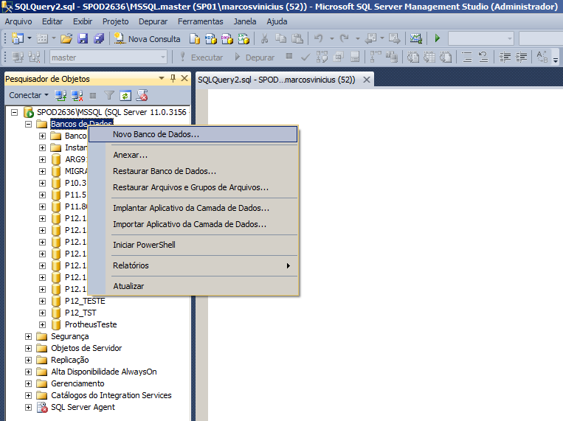This screenshot has width=563, height=421.
Task: Collapse the Bancos de Dados folder
Action: pos(28,124)
